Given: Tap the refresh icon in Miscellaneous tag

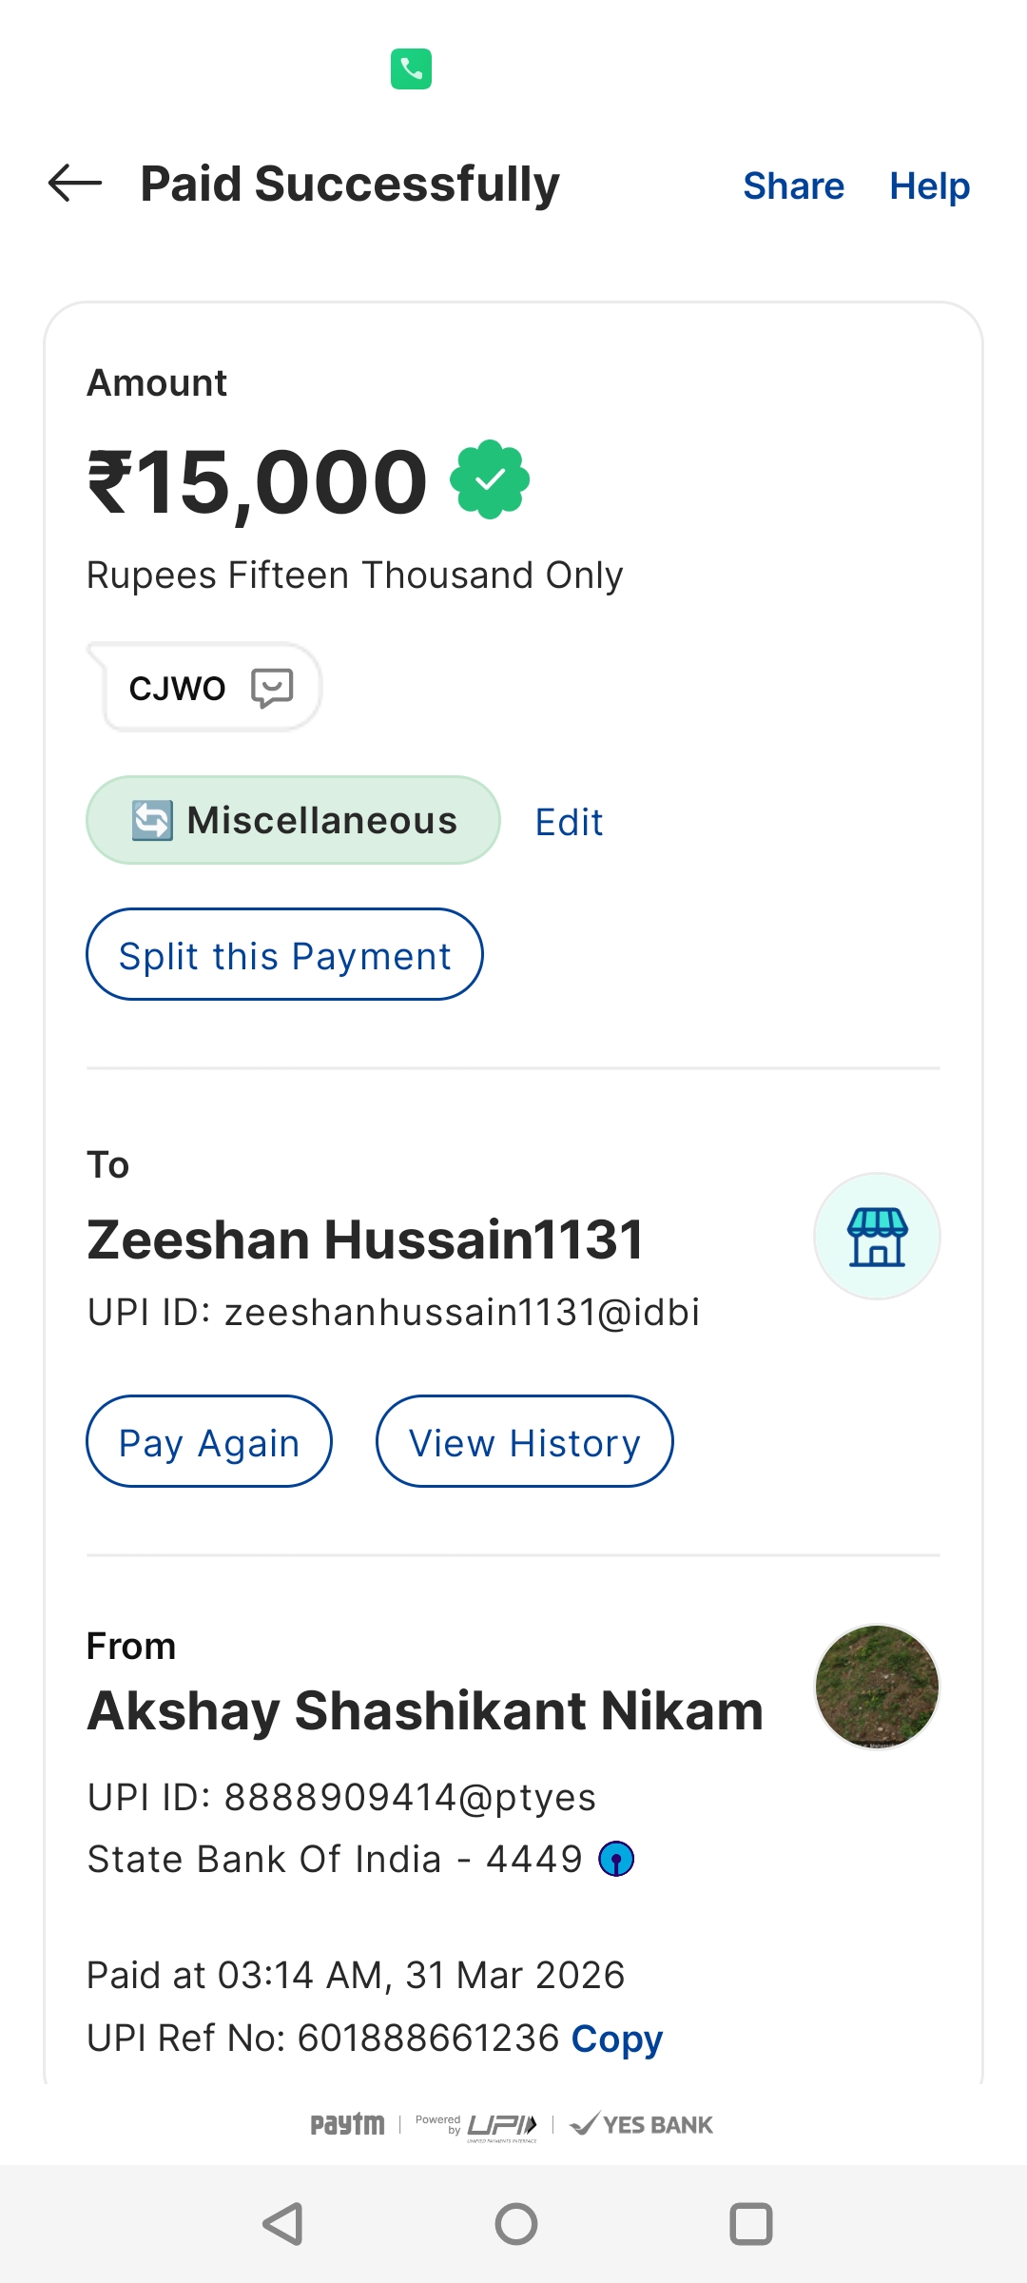Looking at the screenshot, I should point(152,820).
